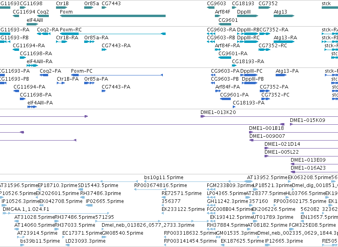Select the RP003674816.5prime EST

pyautogui.click(x=150, y=189)
